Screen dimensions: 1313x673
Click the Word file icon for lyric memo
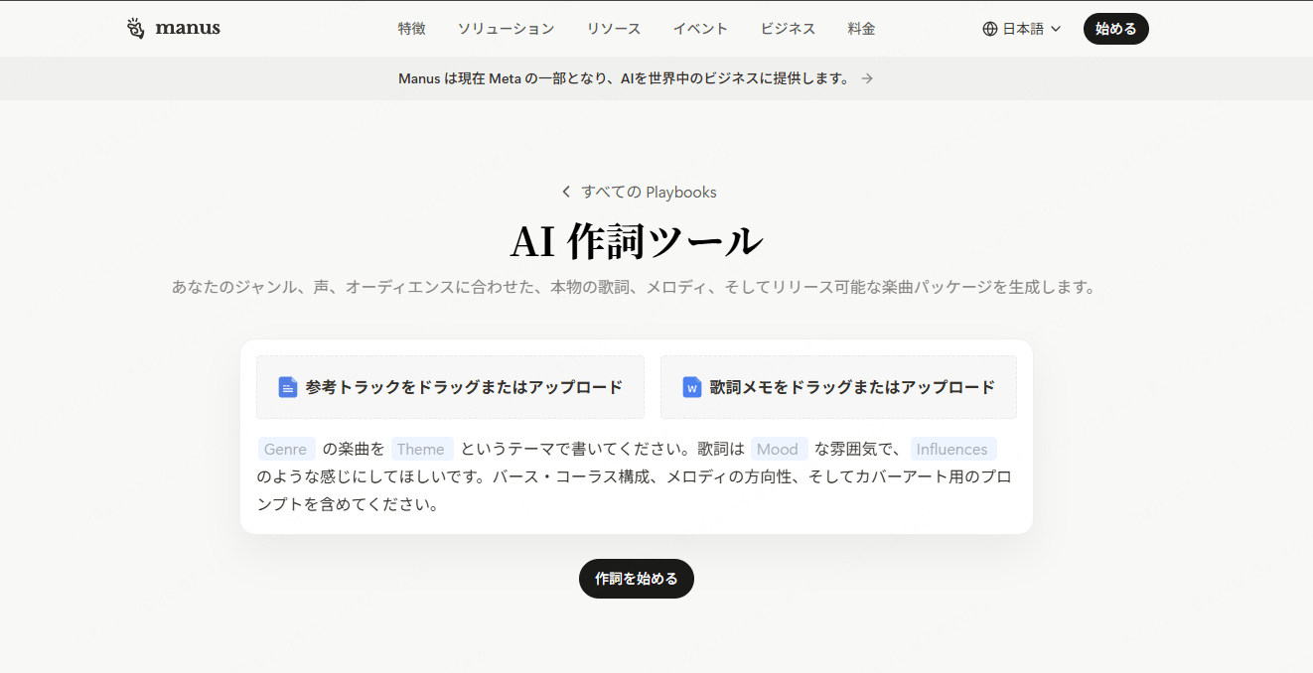[692, 387]
